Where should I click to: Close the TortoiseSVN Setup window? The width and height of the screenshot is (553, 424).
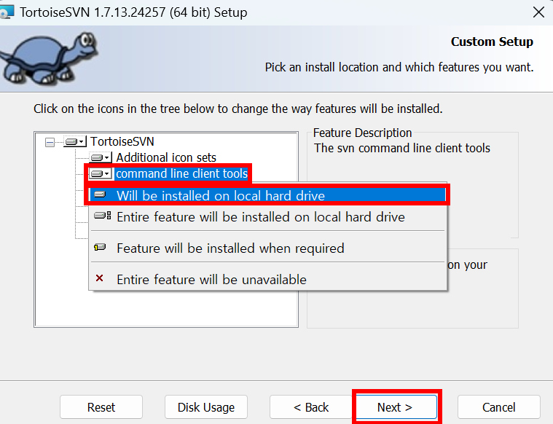(538, 12)
